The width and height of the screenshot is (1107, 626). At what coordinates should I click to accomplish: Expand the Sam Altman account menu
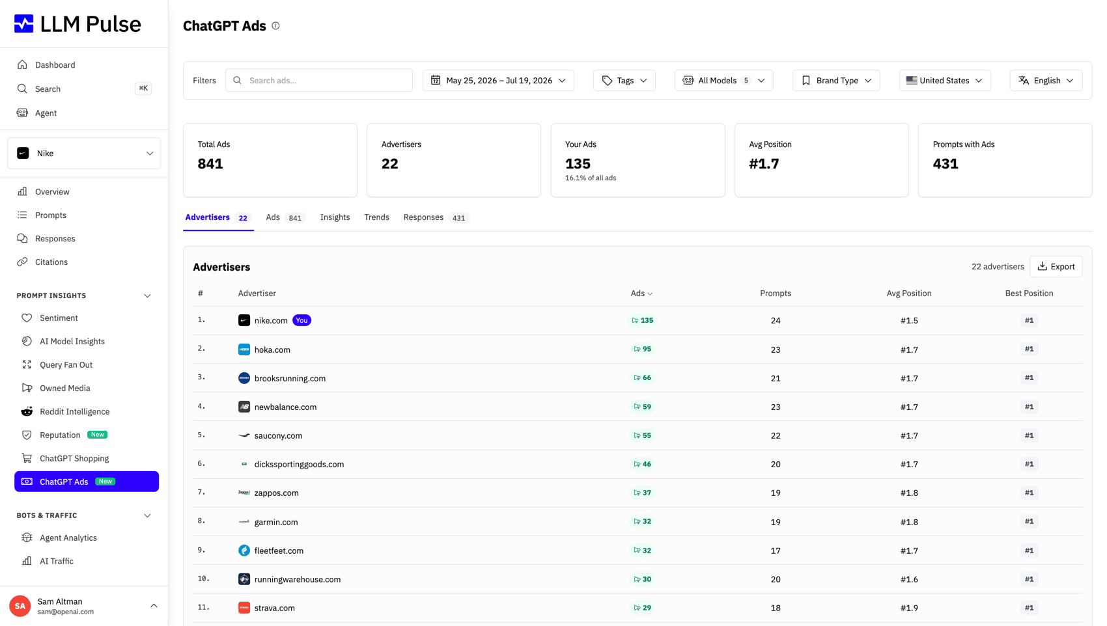(x=154, y=606)
